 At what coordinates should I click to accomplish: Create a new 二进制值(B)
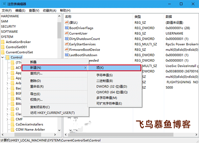click(115, 81)
